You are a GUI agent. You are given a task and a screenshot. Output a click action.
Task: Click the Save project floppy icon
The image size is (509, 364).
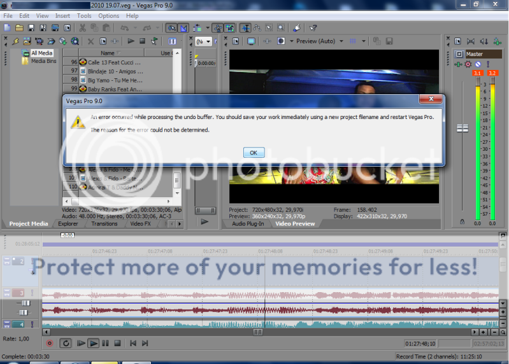point(31,28)
